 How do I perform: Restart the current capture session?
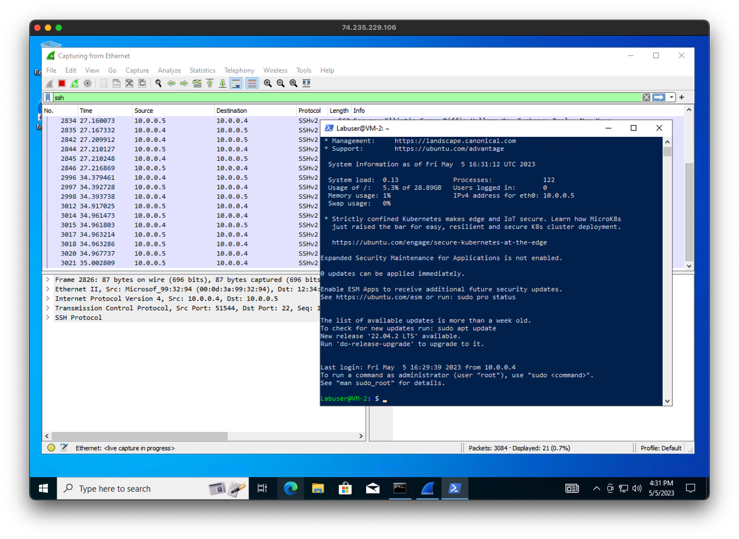click(75, 83)
